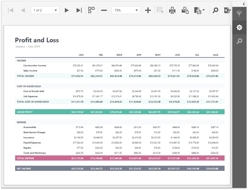
Task: Expand the 75% zoom level dropdown
Action: 126,10
